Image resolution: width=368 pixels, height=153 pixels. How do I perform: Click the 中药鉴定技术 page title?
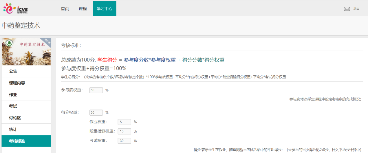tap(21, 25)
